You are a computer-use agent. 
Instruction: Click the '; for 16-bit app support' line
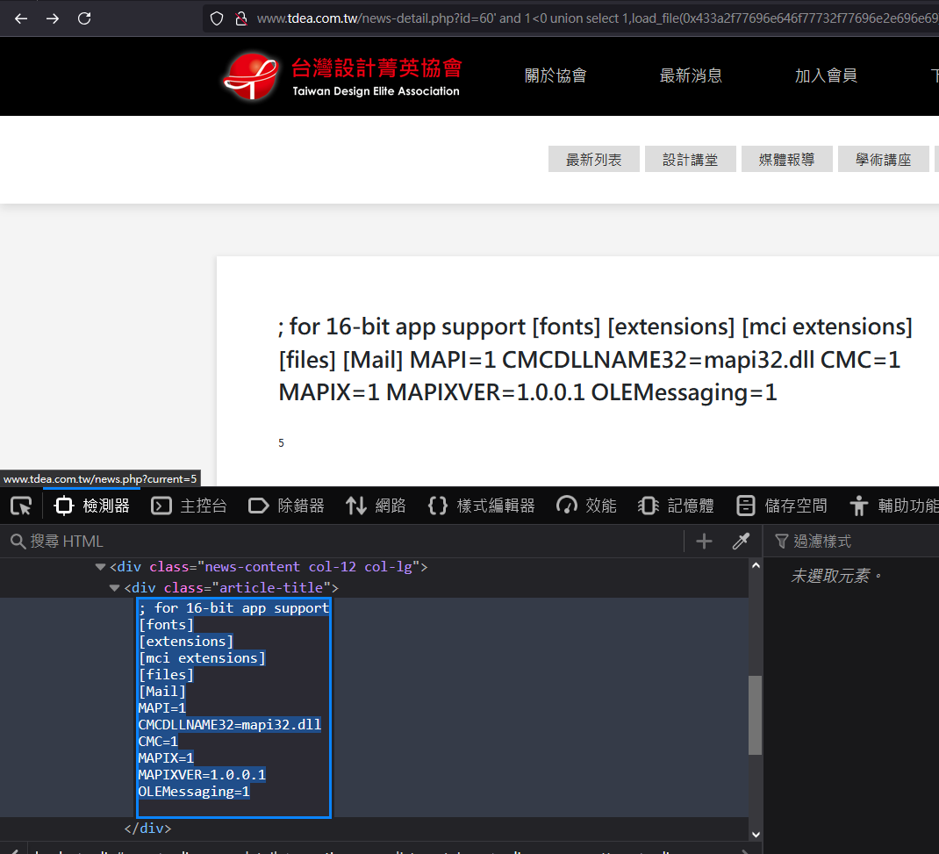click(x=234, y=608)
